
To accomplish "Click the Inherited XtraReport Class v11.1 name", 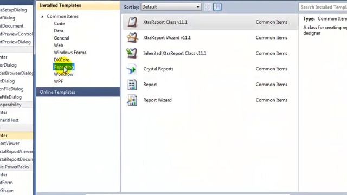I will (175, 53).
